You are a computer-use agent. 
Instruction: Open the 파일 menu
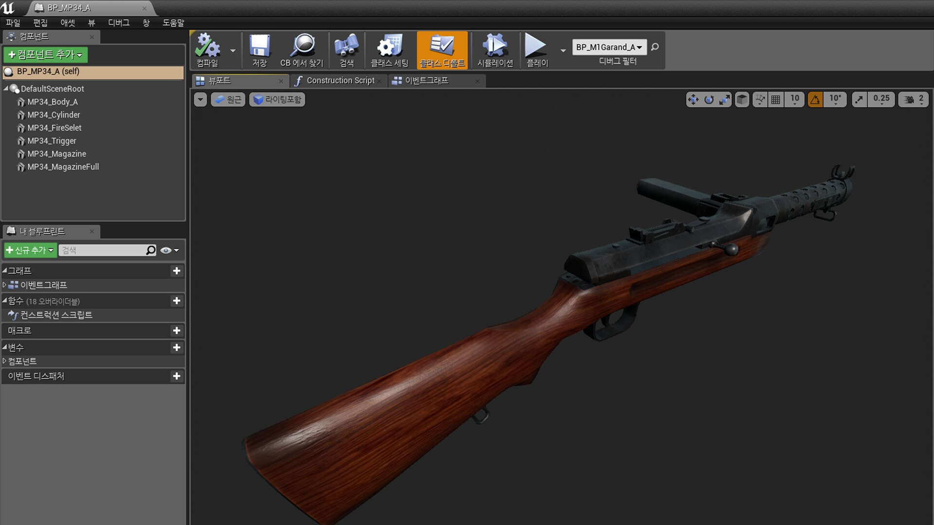tap(12, 22)
